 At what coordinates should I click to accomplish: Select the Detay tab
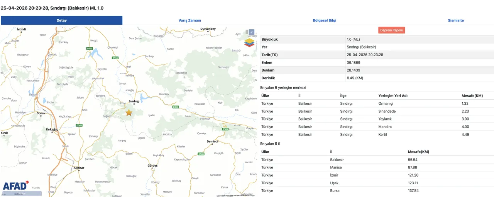(61, 20)
